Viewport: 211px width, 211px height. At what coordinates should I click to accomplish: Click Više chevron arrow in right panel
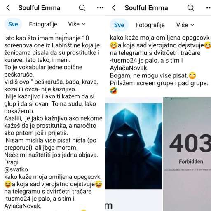(x=192, y=25)
